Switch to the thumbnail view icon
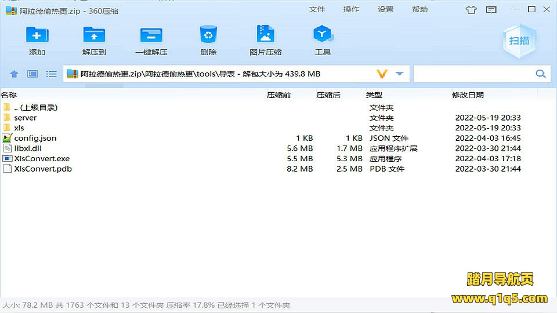The width and height of the screenshot is (557, 313). 32,74
